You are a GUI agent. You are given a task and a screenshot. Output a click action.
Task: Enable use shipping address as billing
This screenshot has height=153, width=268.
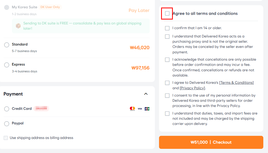6,138
